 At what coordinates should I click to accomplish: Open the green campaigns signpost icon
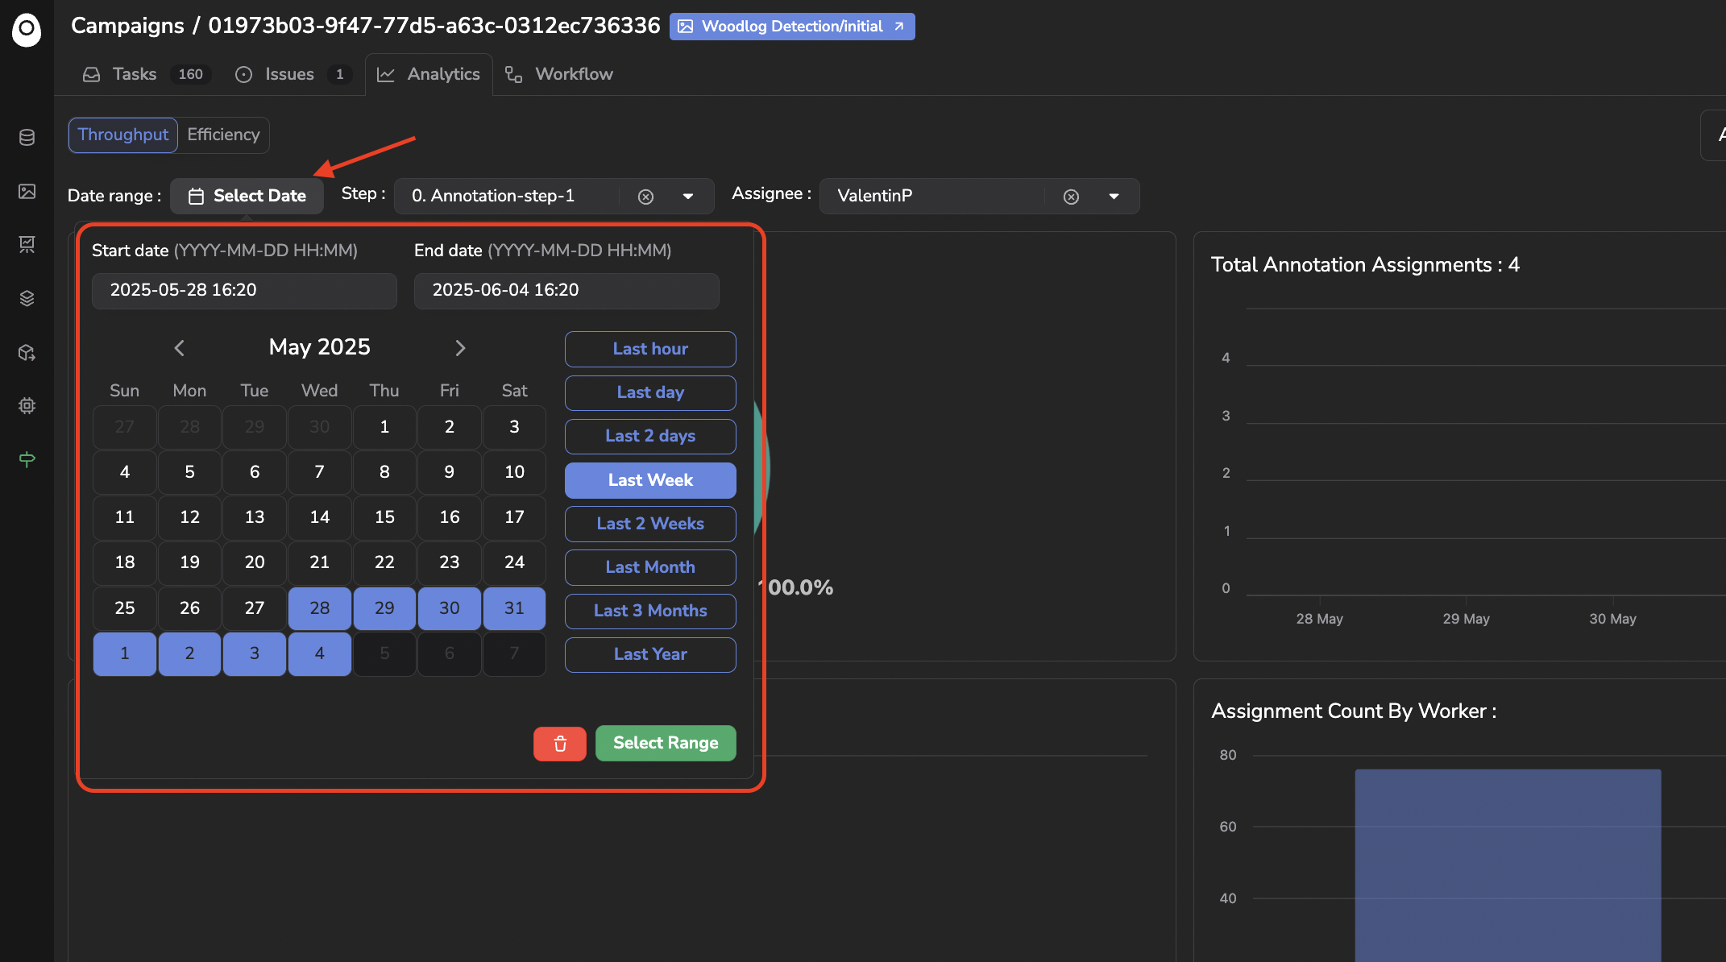click(x=27, y=459)
